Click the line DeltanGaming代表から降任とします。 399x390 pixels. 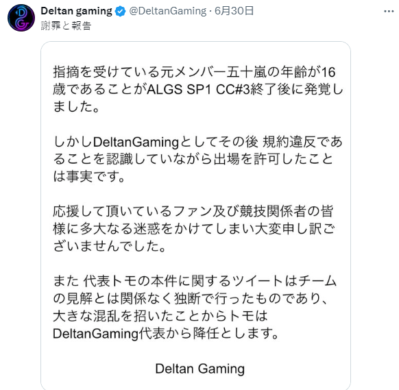(x=166, y=333)
